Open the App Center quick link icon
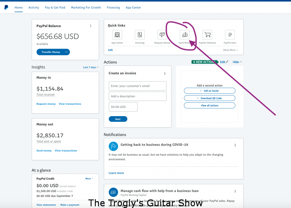 click(x=117, y=35)
